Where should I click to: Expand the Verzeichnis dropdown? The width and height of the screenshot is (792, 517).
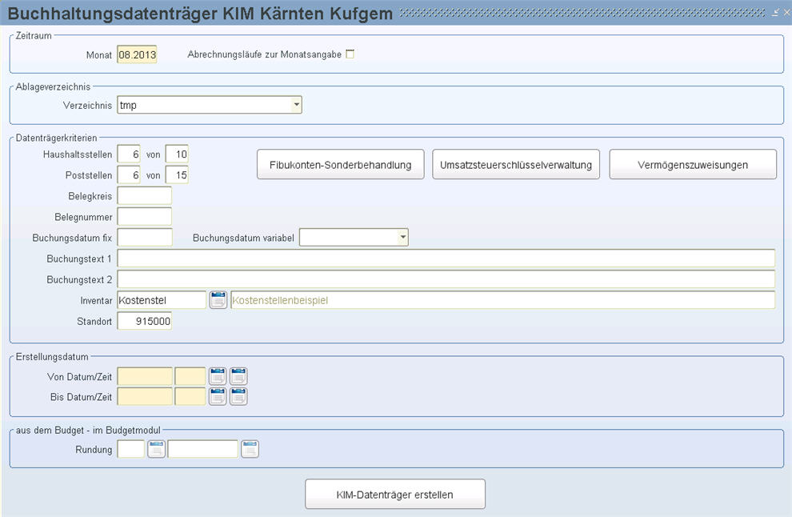point(297,105)
